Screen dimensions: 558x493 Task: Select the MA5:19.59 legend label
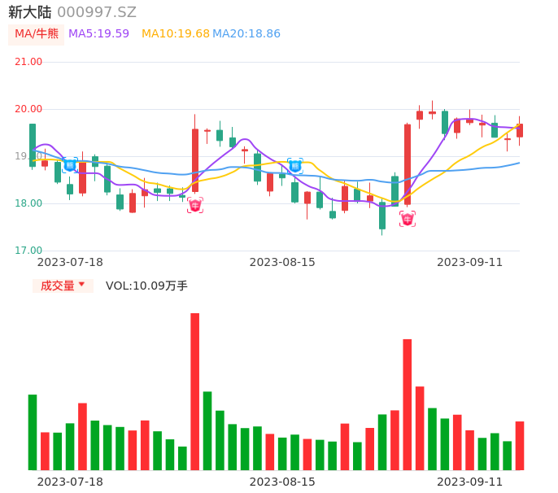[98, 33]
